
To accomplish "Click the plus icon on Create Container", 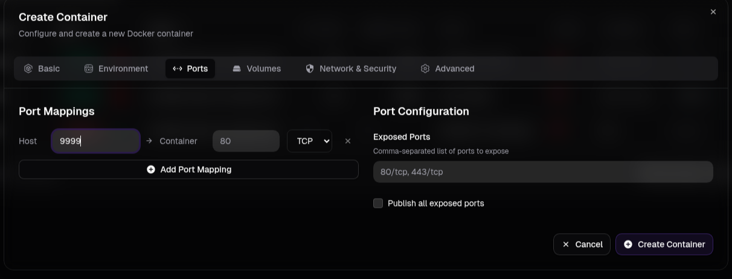I will point(628,245).
